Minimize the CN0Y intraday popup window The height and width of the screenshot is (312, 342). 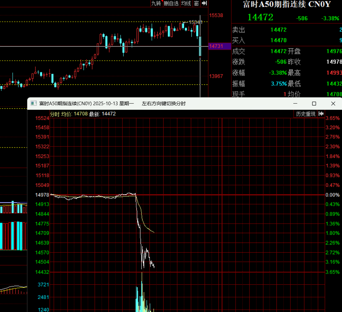coord(295,104)
